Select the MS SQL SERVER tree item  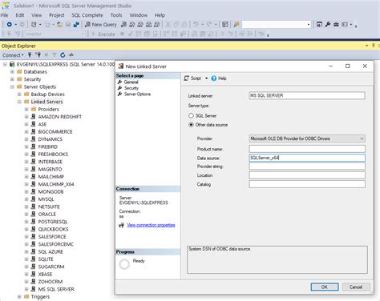pyautogui.click(x=56, y=289)
